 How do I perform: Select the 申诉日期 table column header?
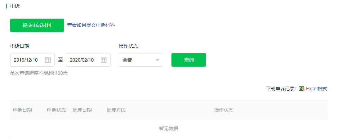(x=22, y=110)
